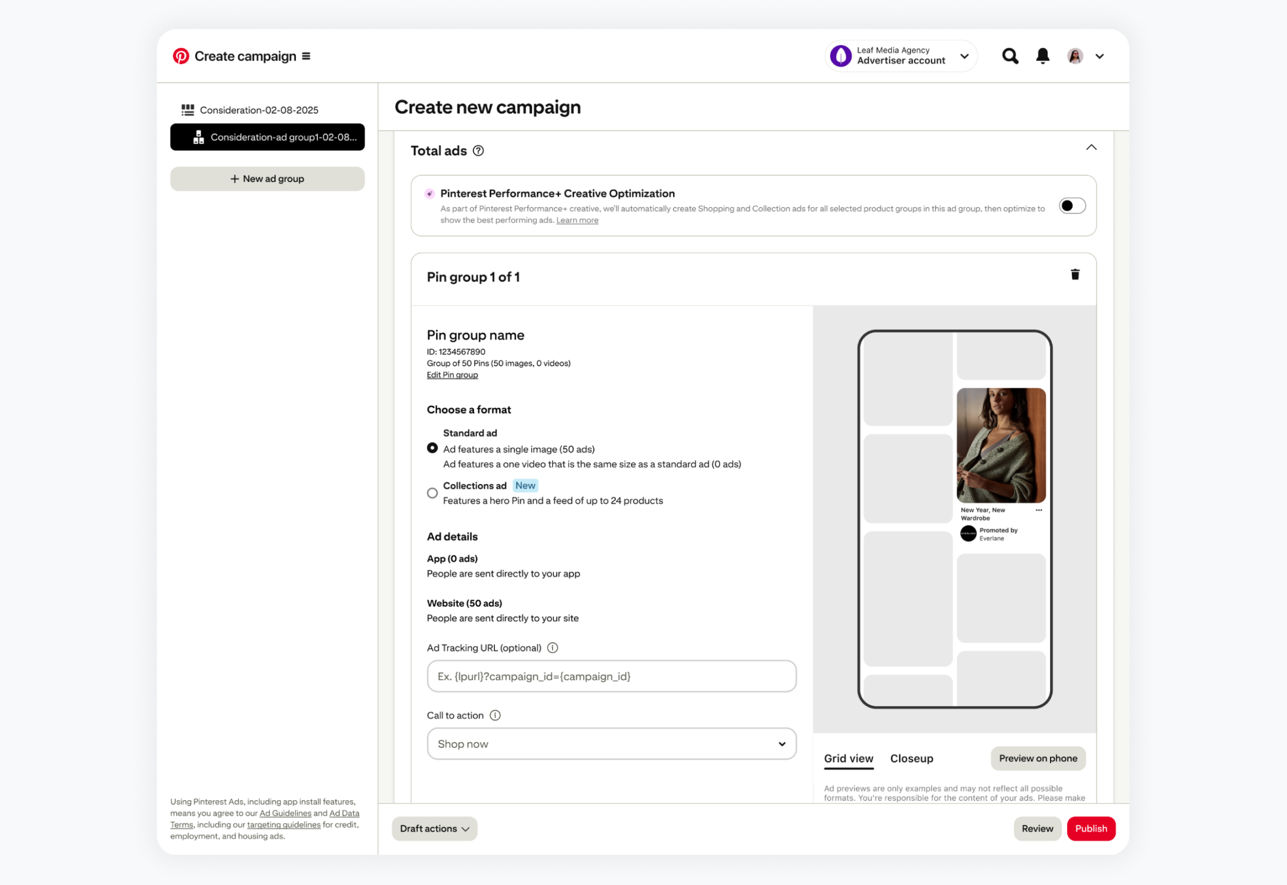Toggle Pinterest Performance+ Creative Optimization switch
The image size is (1287, 885).
(x=1072, y=206)
